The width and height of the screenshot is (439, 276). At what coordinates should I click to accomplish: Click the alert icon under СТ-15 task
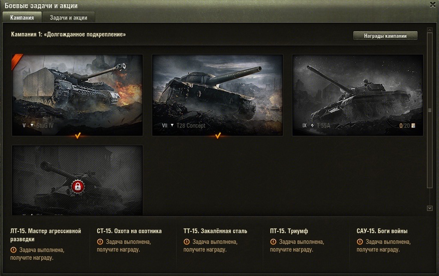[100, 241]
